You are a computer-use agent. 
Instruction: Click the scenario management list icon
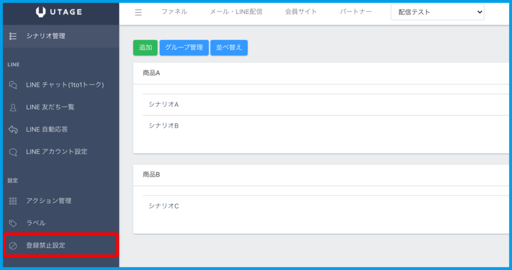tap(13, 36)
